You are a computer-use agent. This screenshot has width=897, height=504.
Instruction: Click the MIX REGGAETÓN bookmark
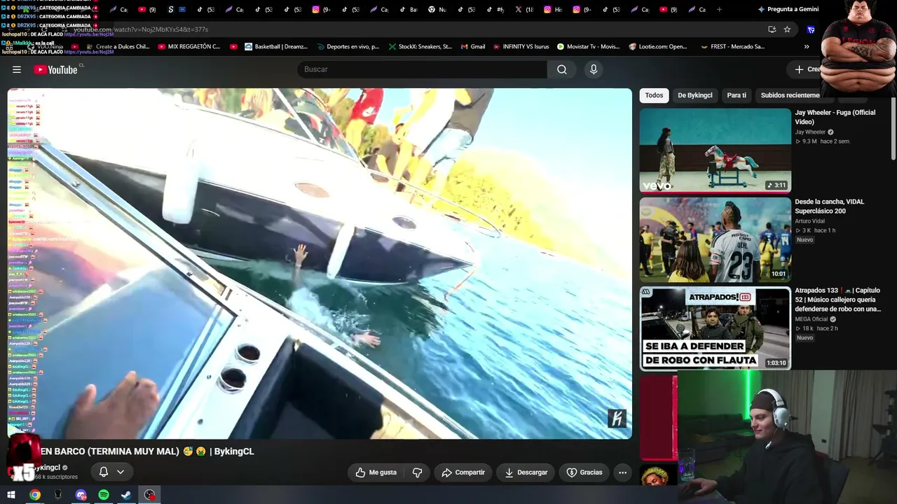[189, 47]
